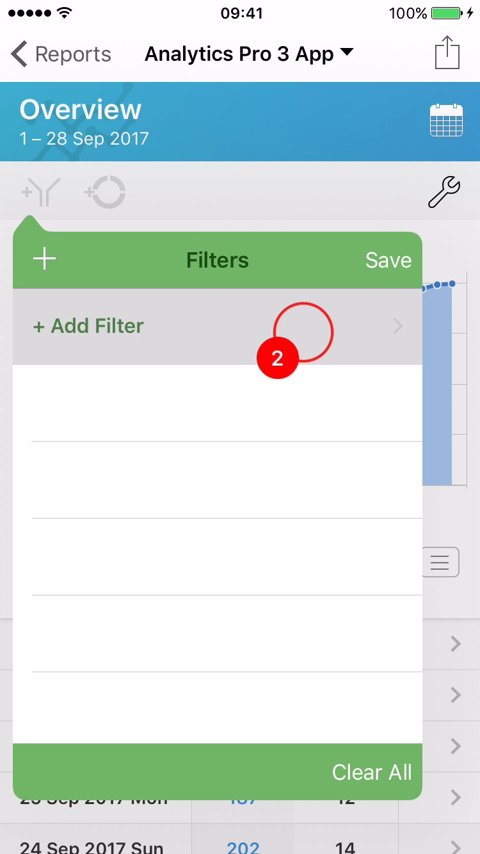Tap the list menu icon beside chart
Screen dimensions: 480x854
440,562
